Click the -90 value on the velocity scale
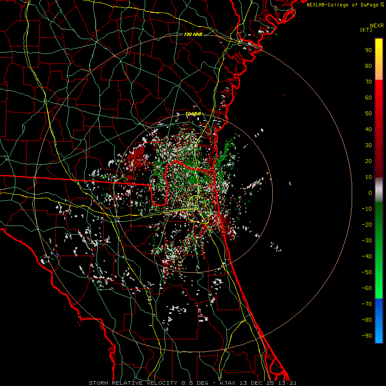Screen dimensions: 386x386 click(x=367, y=336)
